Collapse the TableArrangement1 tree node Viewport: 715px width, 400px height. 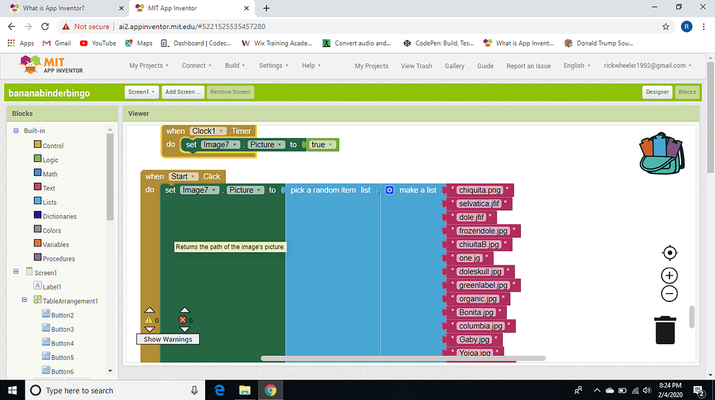[x=24, y=300]
